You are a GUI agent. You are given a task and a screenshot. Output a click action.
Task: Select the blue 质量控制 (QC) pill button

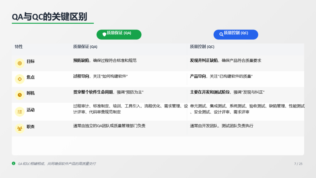click(x=236, y=34)
